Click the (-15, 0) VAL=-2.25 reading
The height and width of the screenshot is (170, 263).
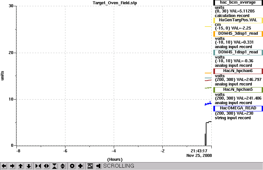233,28
